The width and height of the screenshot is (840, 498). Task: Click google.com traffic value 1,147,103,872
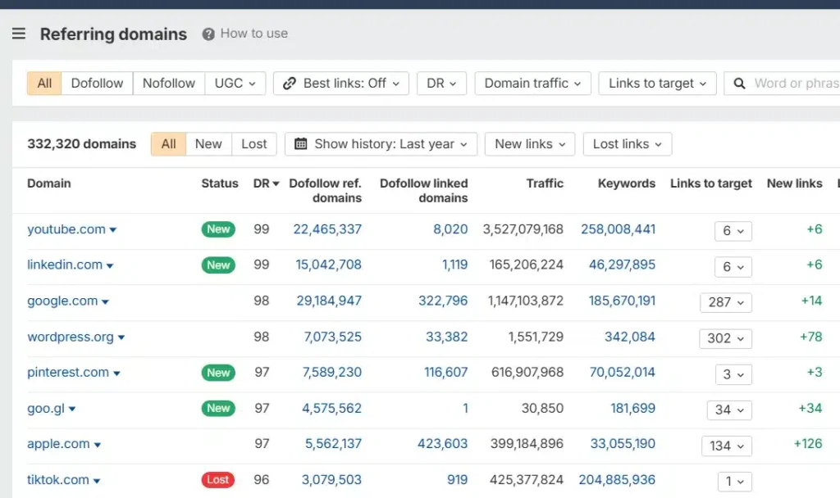coord(526,301)
